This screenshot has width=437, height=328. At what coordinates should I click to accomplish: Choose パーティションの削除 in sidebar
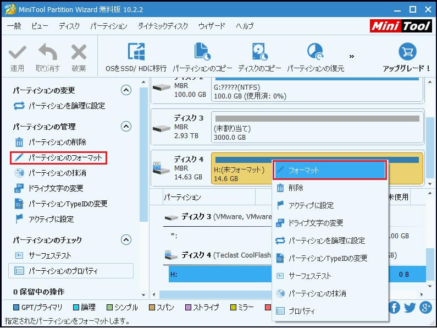coord(50,142)
